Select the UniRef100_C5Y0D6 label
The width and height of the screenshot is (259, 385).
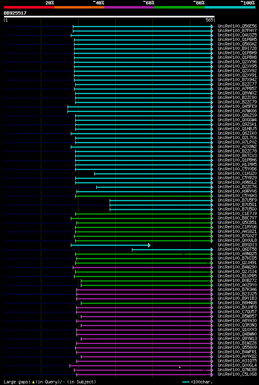(x=238, y=169)
